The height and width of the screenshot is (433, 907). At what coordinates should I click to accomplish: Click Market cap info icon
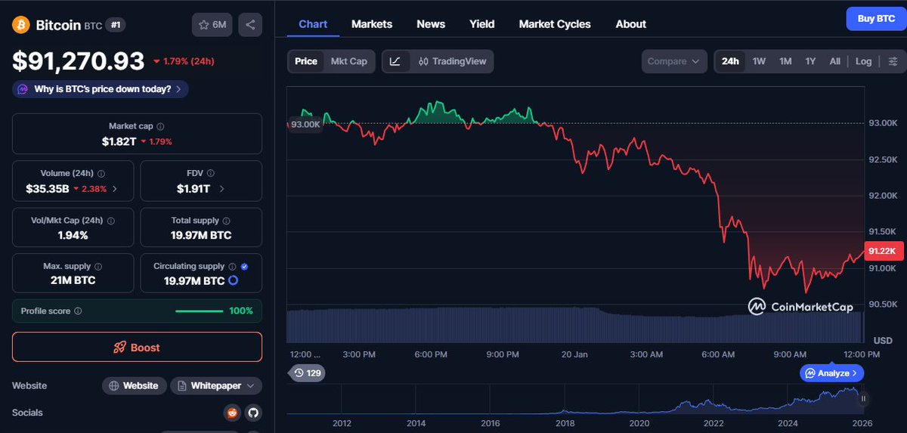click(x=159, y=127)
